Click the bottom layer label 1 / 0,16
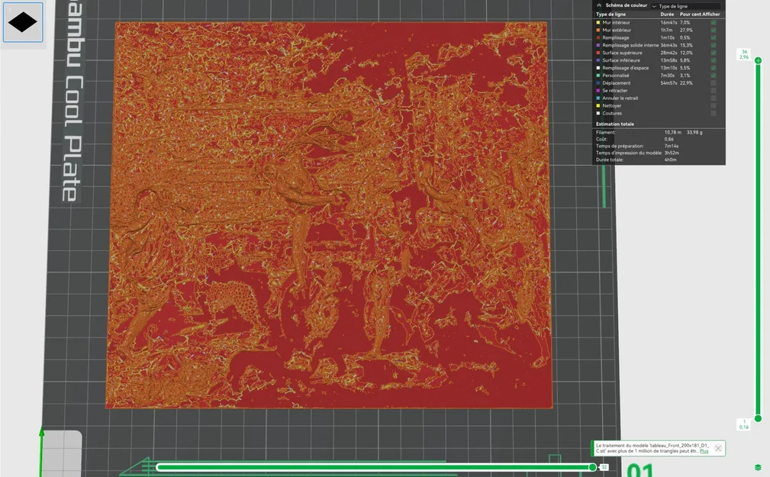 point(744,424)
